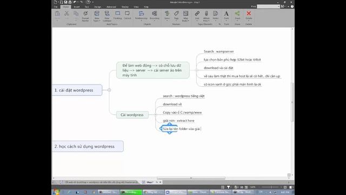The width and height of the screenshot is (346, 195).
Task: Switch to the Review ribbon tab
Action: (125, 7)
